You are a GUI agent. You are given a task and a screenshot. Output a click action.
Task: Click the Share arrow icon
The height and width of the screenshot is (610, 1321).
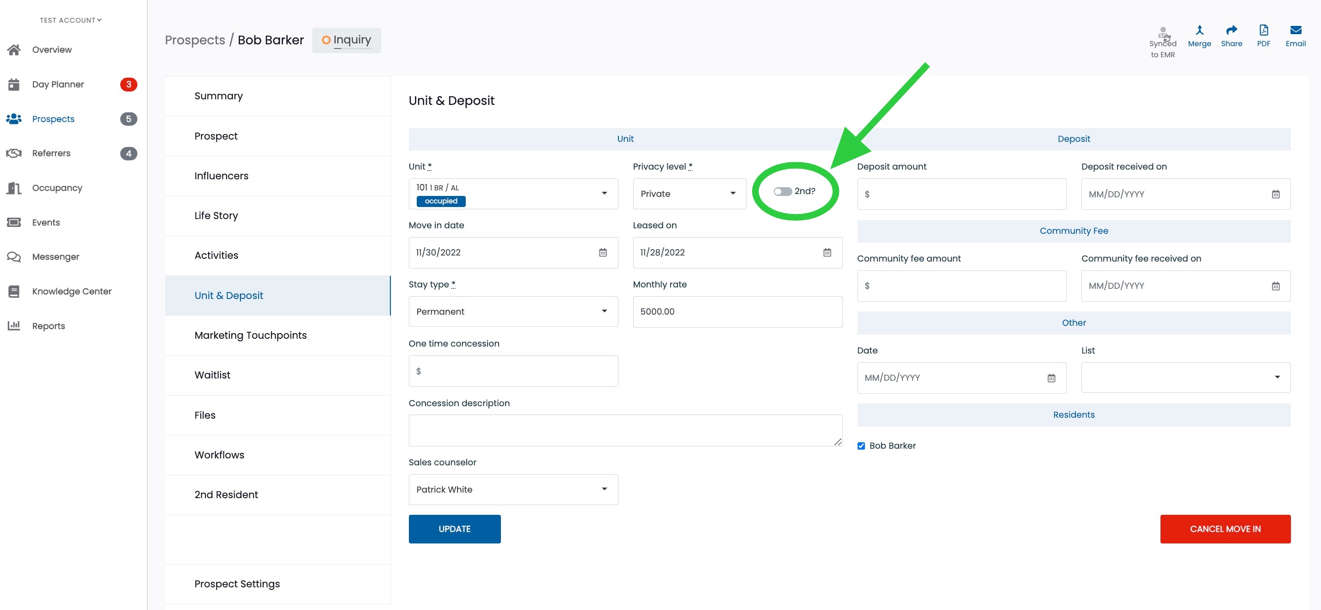pyautogui.click(x=1231, y=30)
